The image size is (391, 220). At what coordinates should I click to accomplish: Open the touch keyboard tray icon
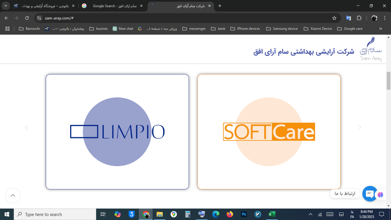pyautogui.click(x=330, y=214)
